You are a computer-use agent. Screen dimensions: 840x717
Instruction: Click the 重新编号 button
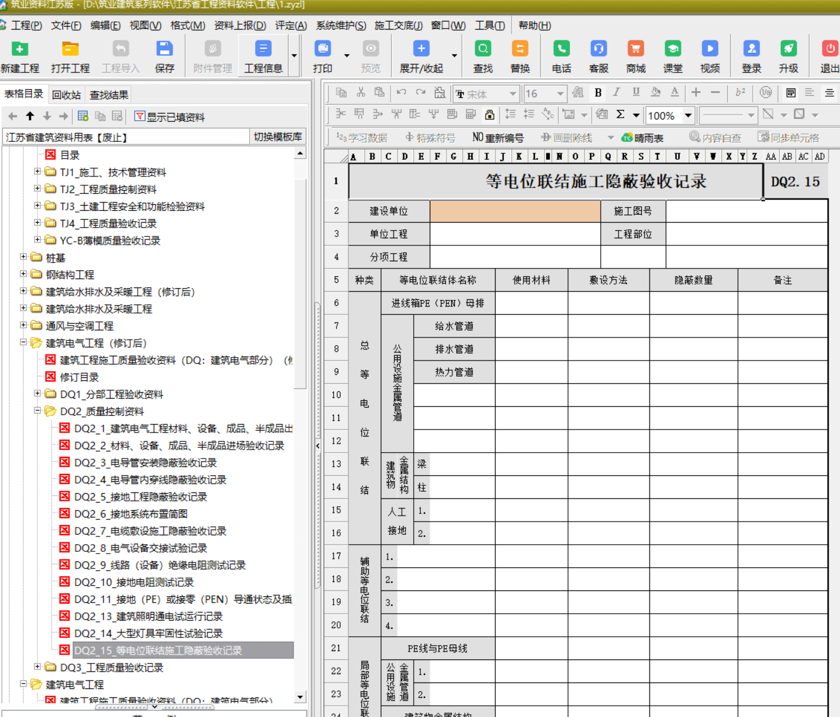498,138
